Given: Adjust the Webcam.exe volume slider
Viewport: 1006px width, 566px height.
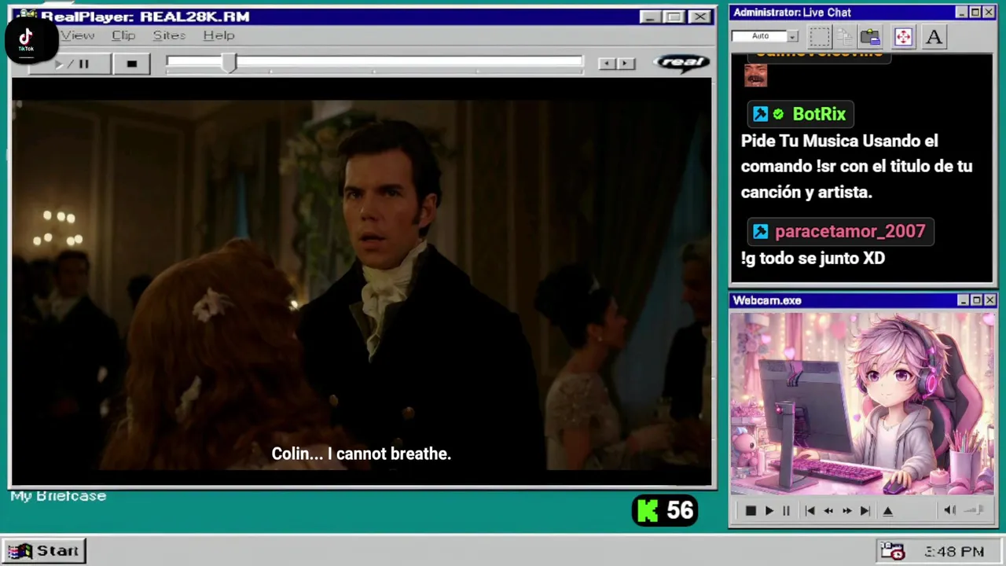Looking at the screenshot, I should (975, 510).
